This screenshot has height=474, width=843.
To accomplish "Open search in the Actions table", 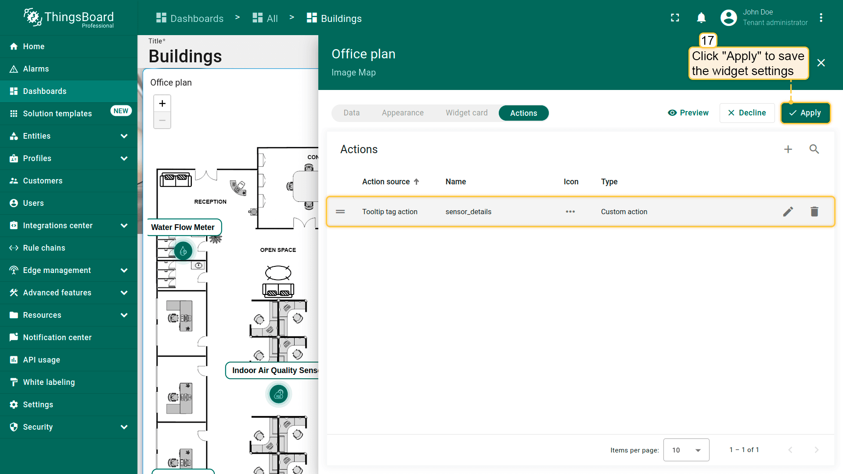I will tap(814, 149).
